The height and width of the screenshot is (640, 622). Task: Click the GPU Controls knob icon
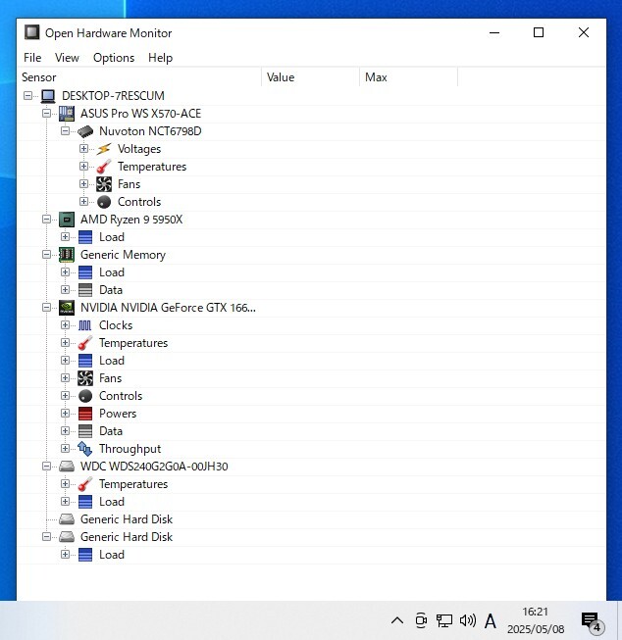point(85,396)
